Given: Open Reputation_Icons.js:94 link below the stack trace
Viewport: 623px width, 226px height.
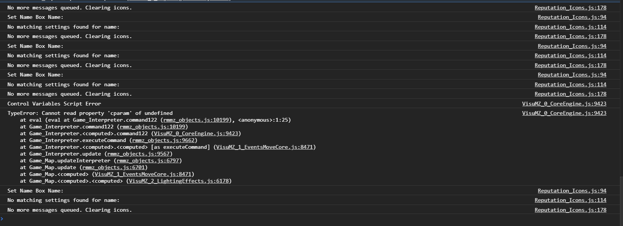Looking at the screenshot, I should pyautogui.click(x=572, y=191).
